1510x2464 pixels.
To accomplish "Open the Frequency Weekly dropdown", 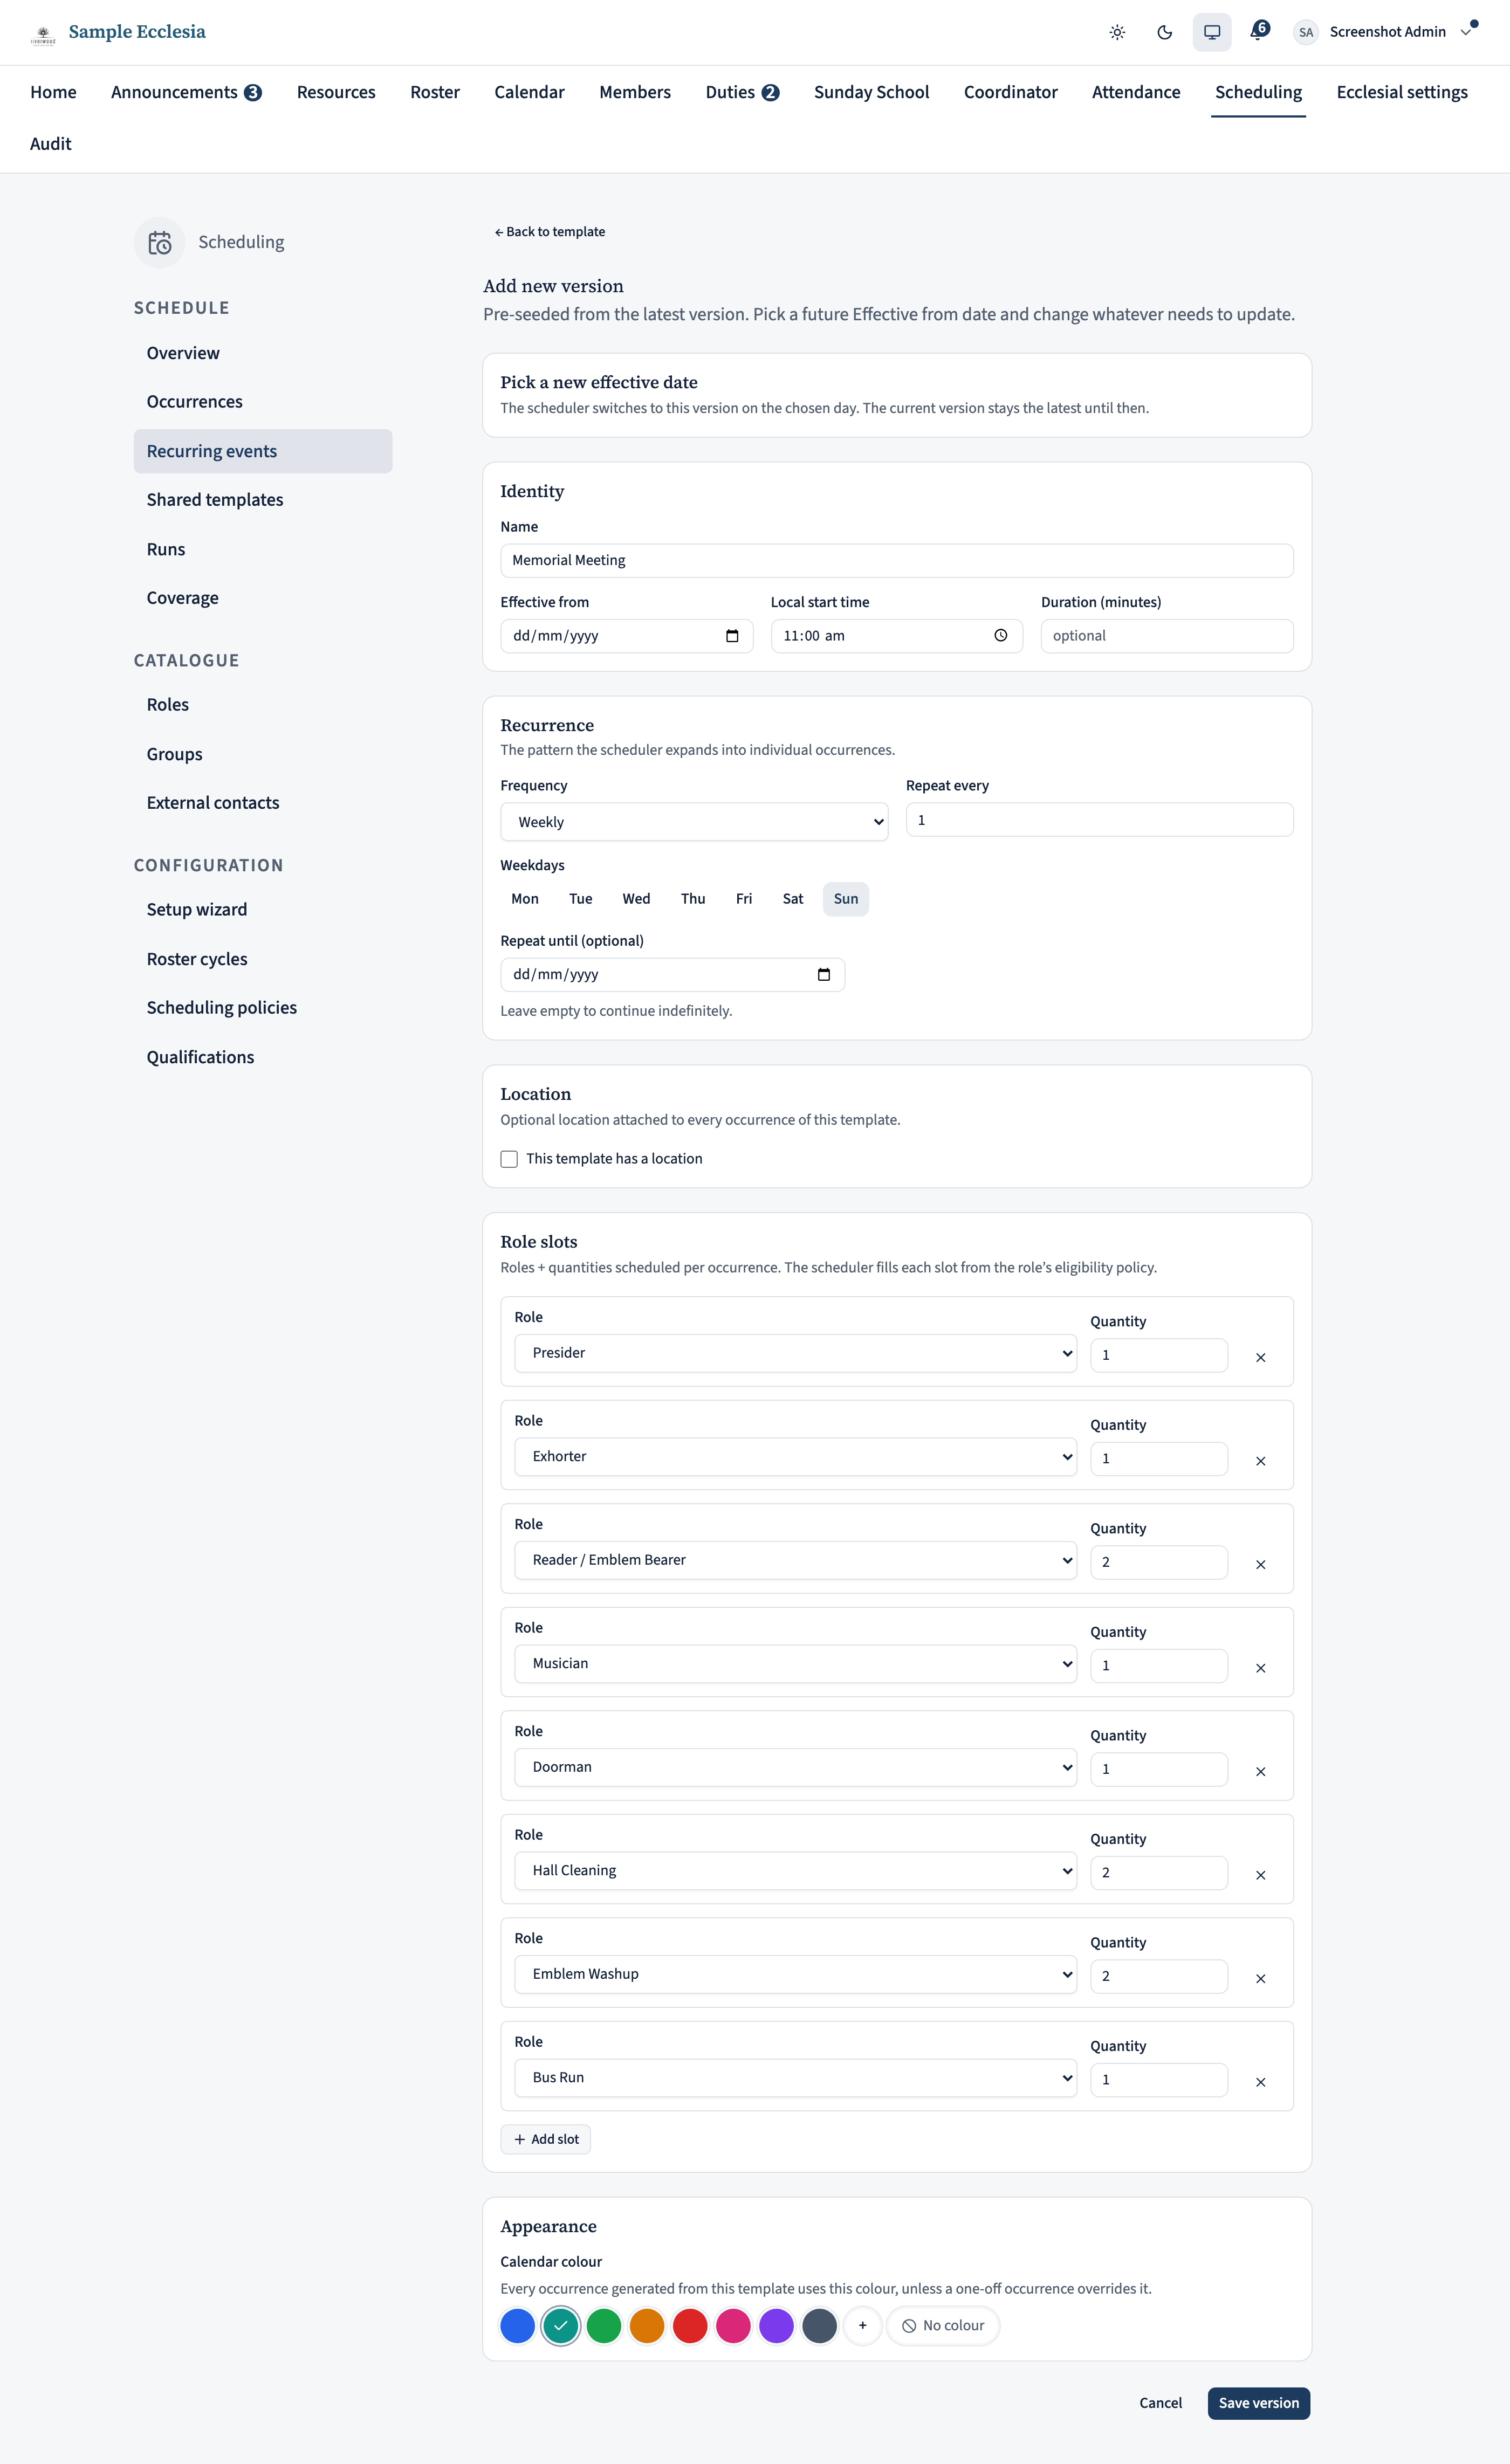I will pyautogui.click(x=694, y=822).
